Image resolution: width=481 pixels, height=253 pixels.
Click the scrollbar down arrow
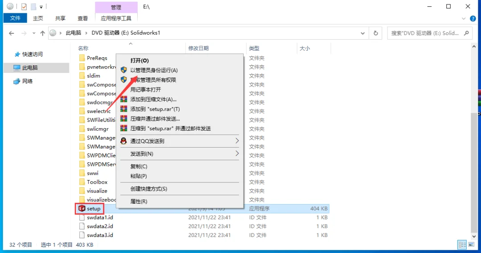(x=474, y=237)
